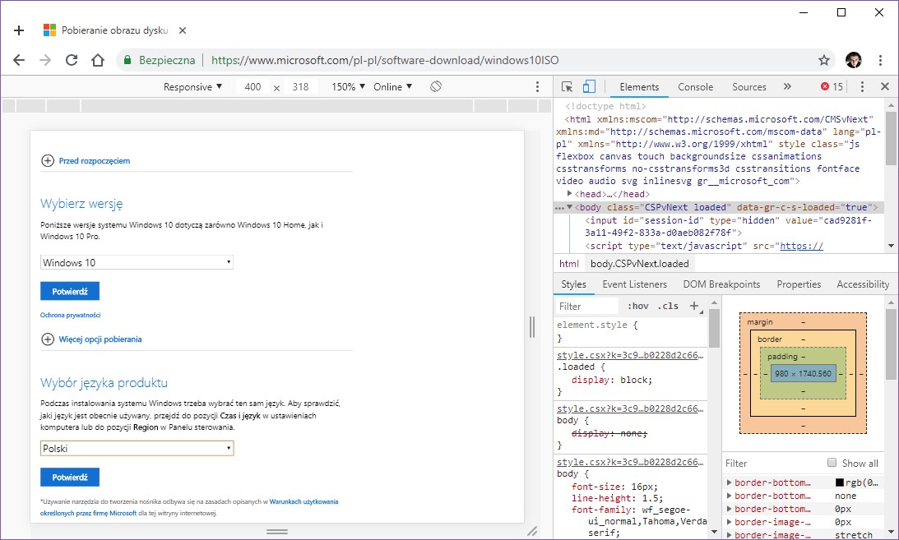Bookmark this page with the star
This screenshot has width=899, height=540.
824,60
